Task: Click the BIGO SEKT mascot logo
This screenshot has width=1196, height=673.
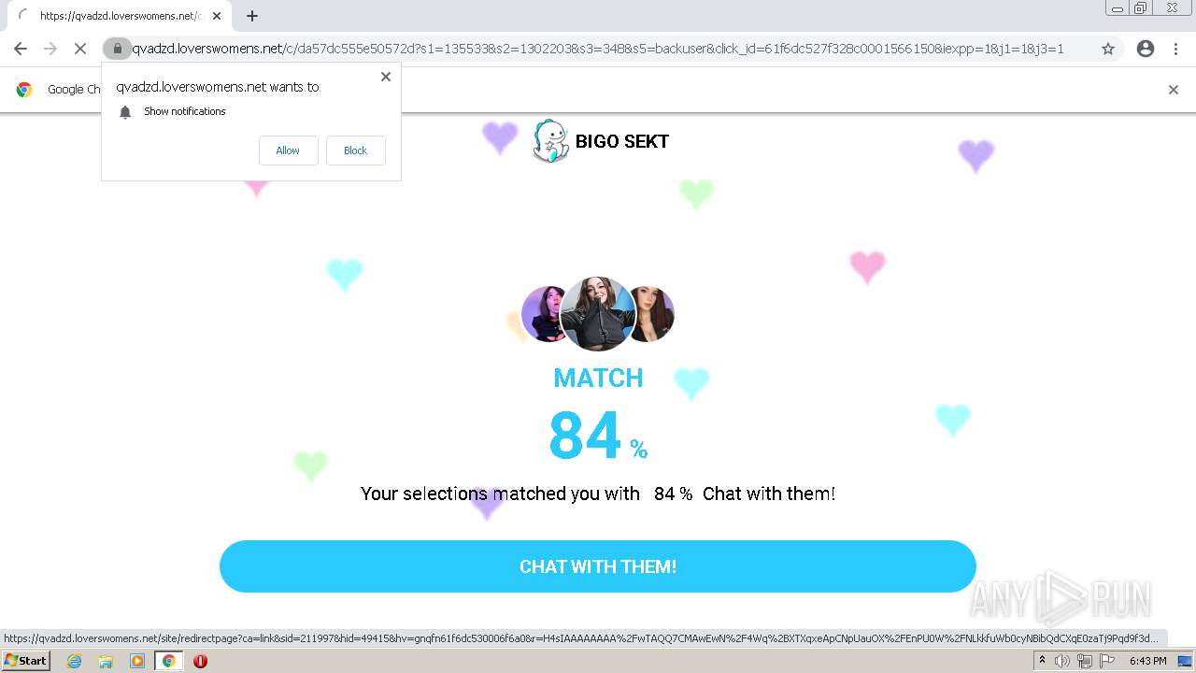Action: [551, 141]
